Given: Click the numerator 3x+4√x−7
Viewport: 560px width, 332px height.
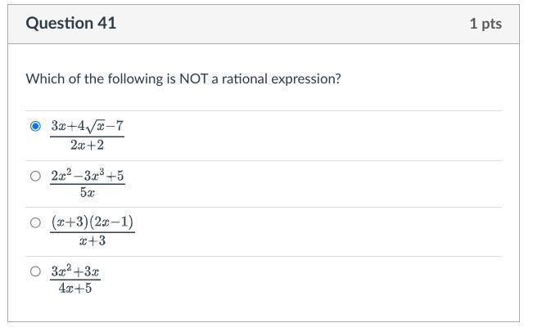Looking at the screenshot, I should tap(87, 126).
